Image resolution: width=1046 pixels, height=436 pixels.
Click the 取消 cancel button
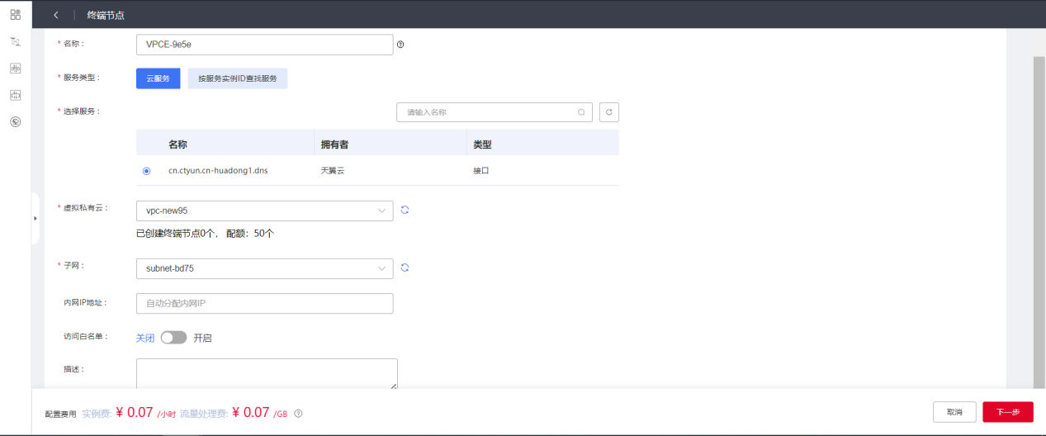click(x=954, y=412)
